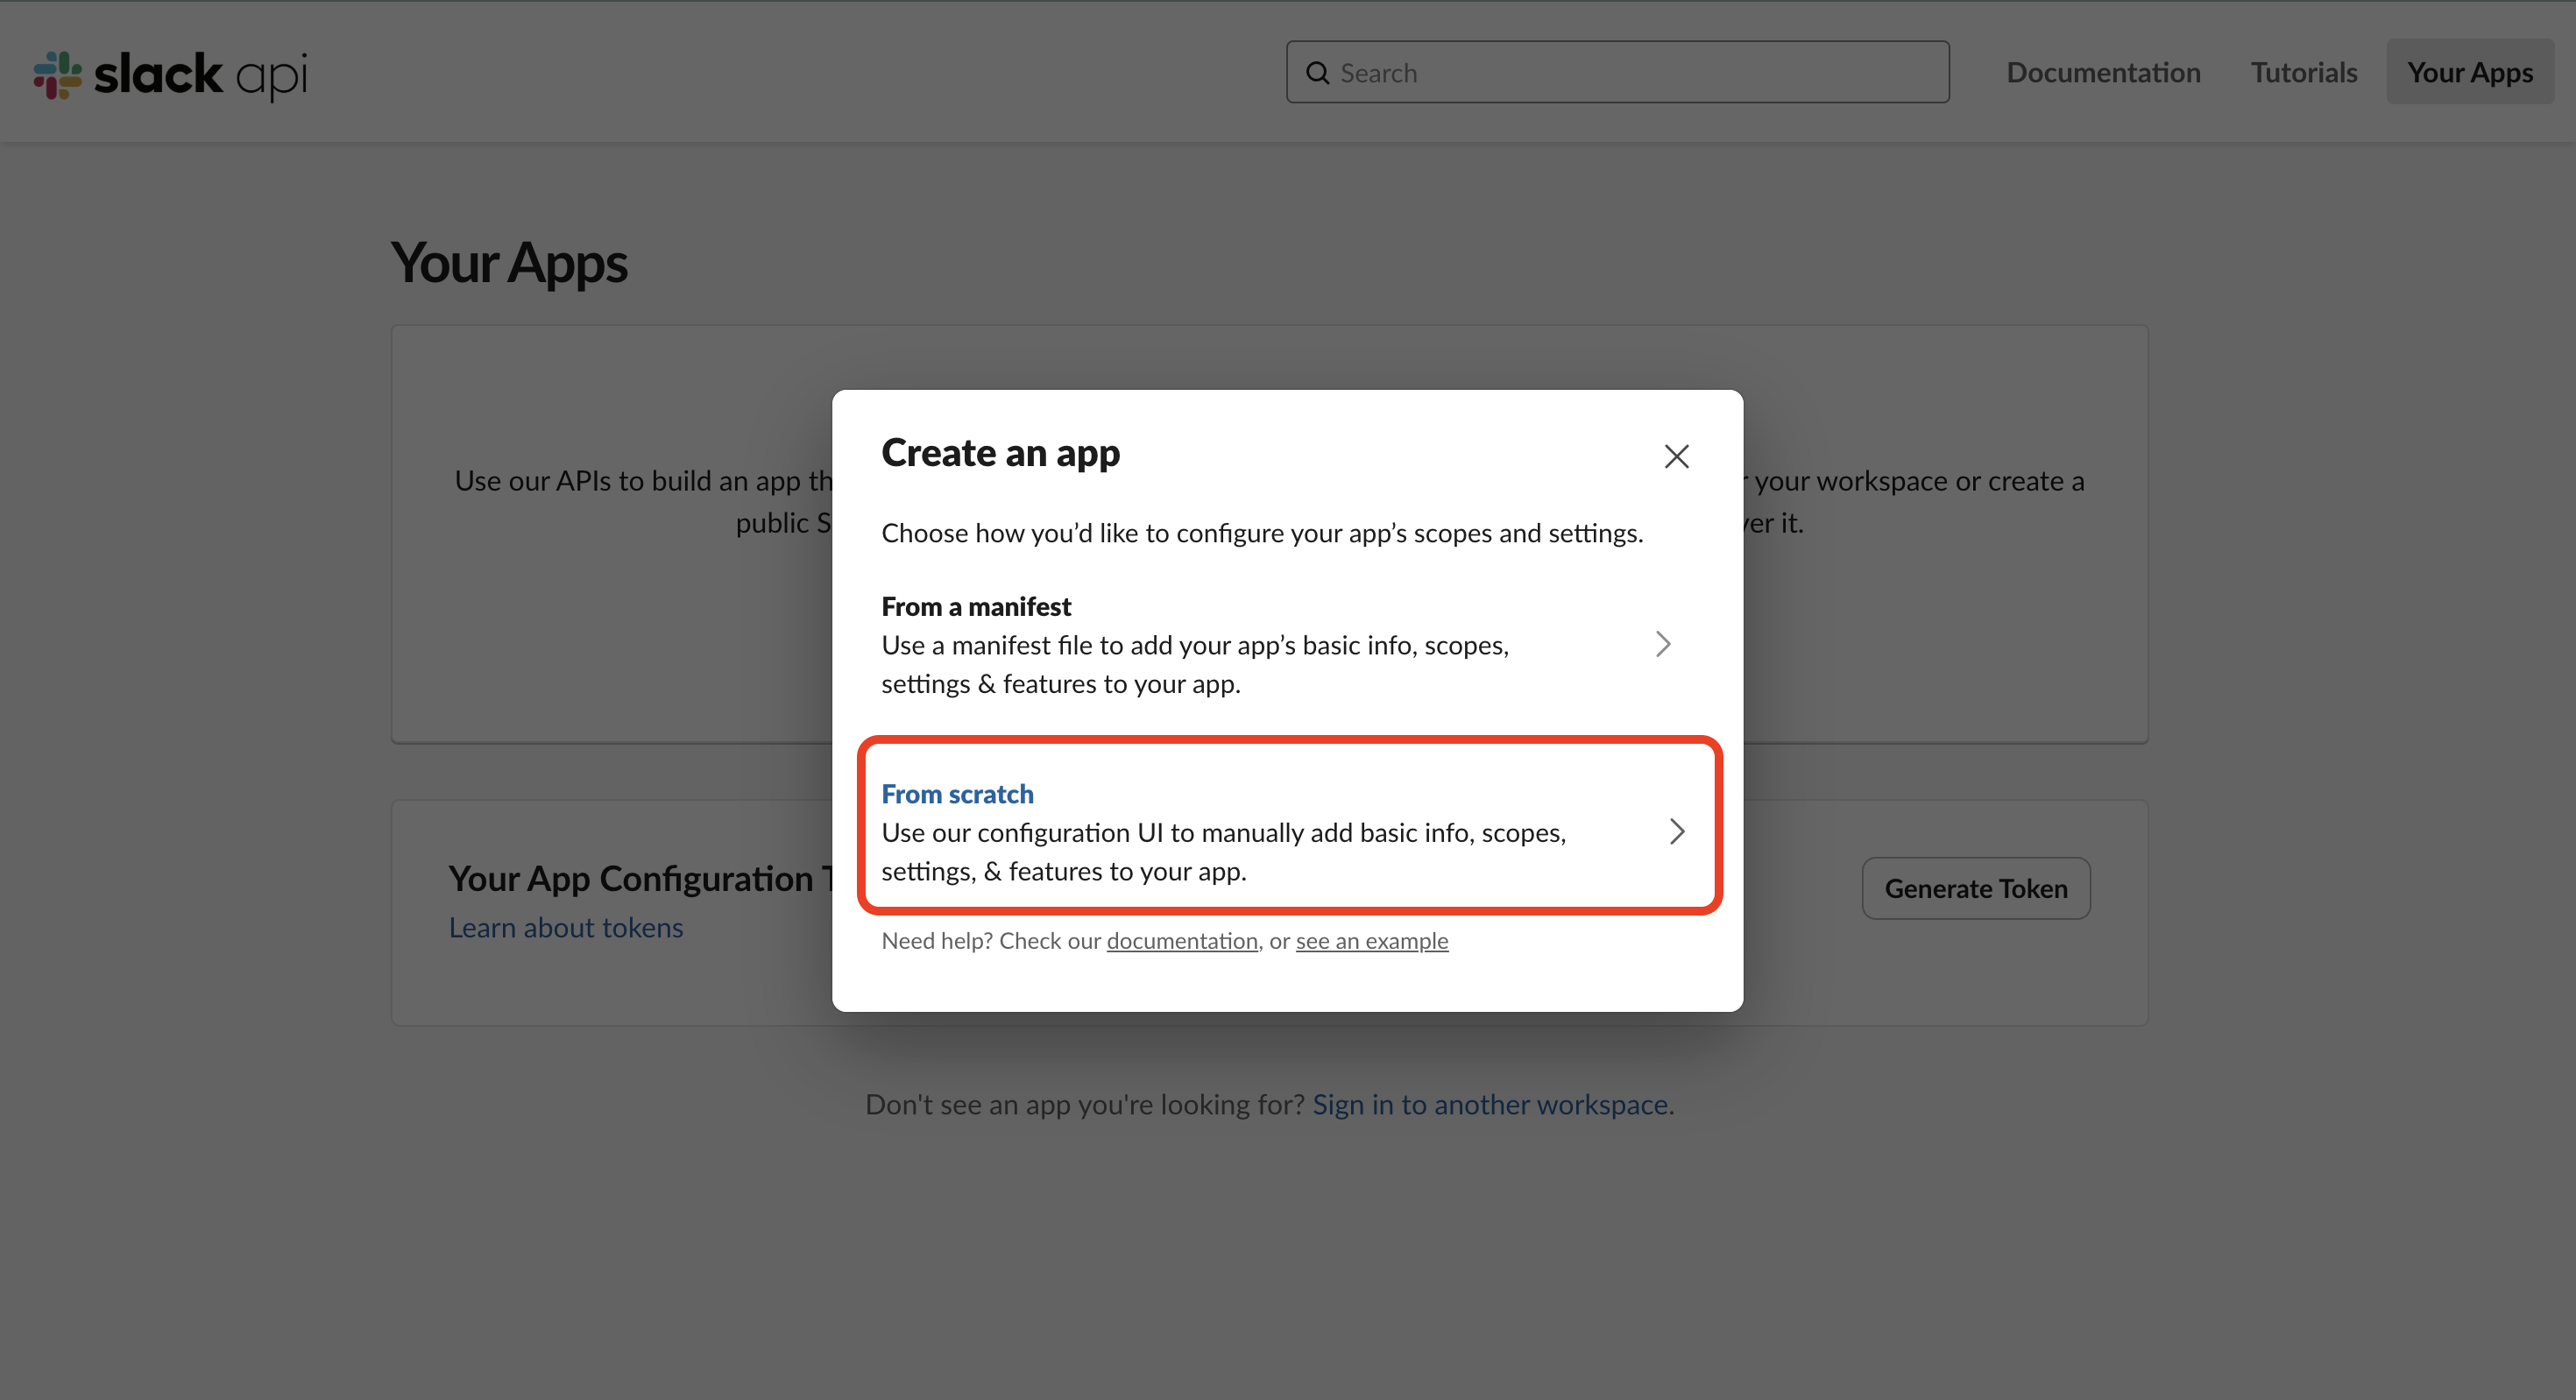The height and width of the screenshot is (1400, 2576).
Task: Click the X icon in the dialog
Action: coord(1677,456)
